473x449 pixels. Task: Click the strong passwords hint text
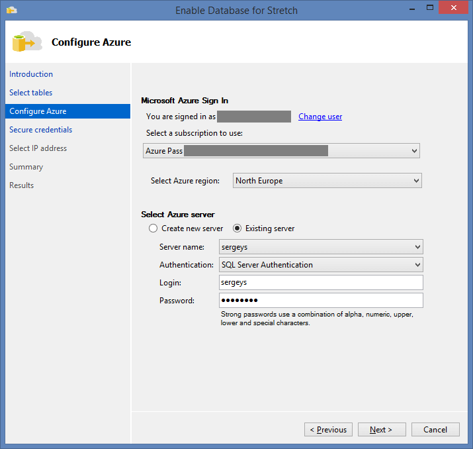coord(317,319)
